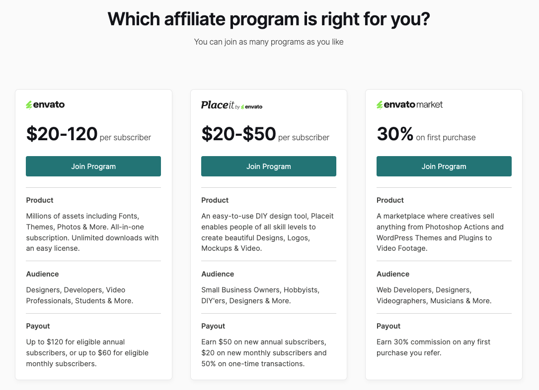The width and height of the screenshot is (539, 390).
Task: Click the '$20-120 per subscriber' rate text
Action: (88, 134)
